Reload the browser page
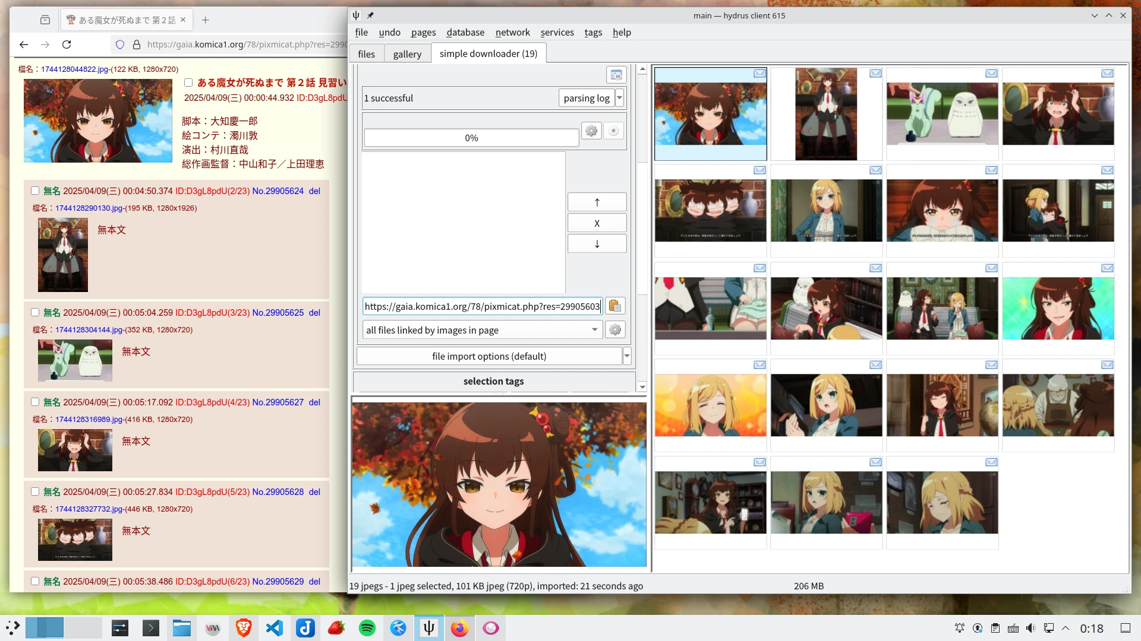The height and width of the screenshot is (641, 1141). point(67,45)
